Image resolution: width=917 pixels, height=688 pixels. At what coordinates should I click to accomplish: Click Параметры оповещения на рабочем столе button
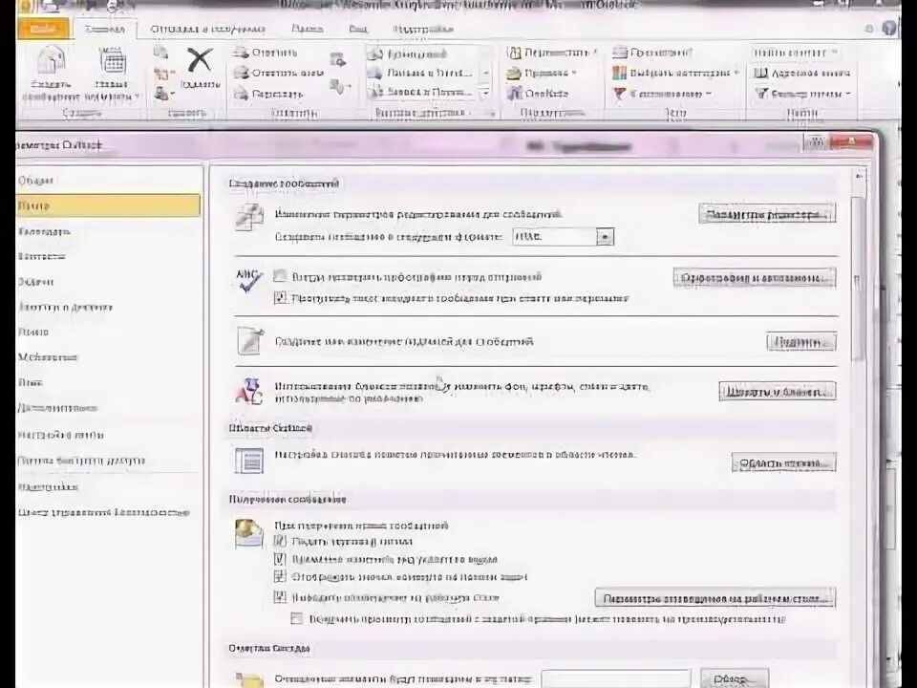[715, 598]
